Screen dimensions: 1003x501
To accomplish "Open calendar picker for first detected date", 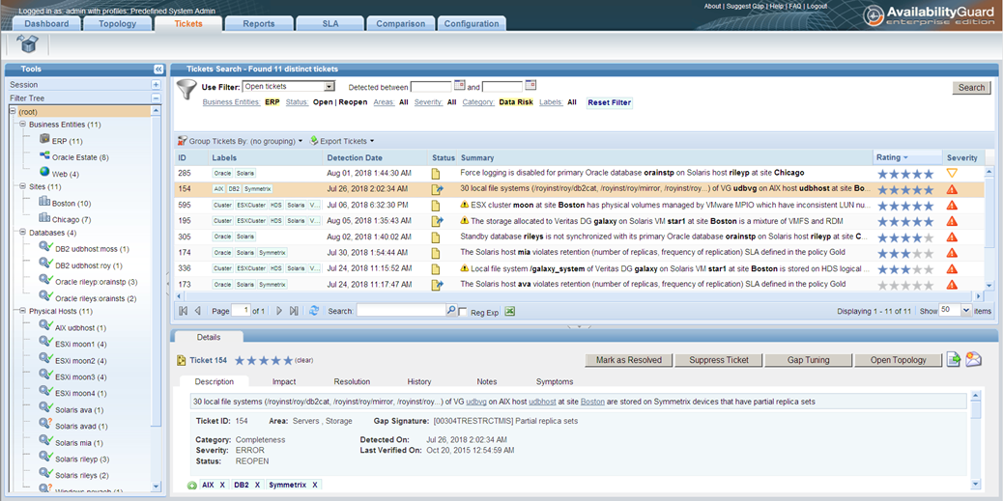I will pyautogui.click(x=459, y=85).
